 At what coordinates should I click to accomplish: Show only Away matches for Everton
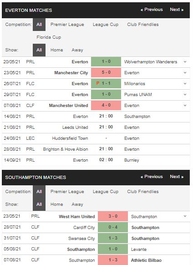[77, 50]
